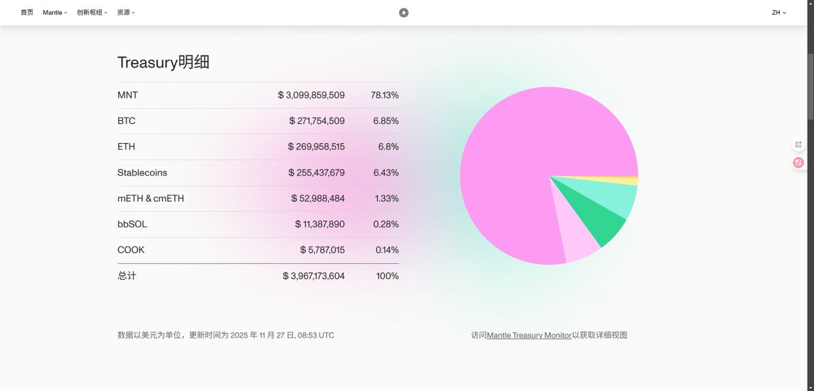Screen dimensions: 814x391
Task: Click the mETH & cmETH row label
Action: 151,199
